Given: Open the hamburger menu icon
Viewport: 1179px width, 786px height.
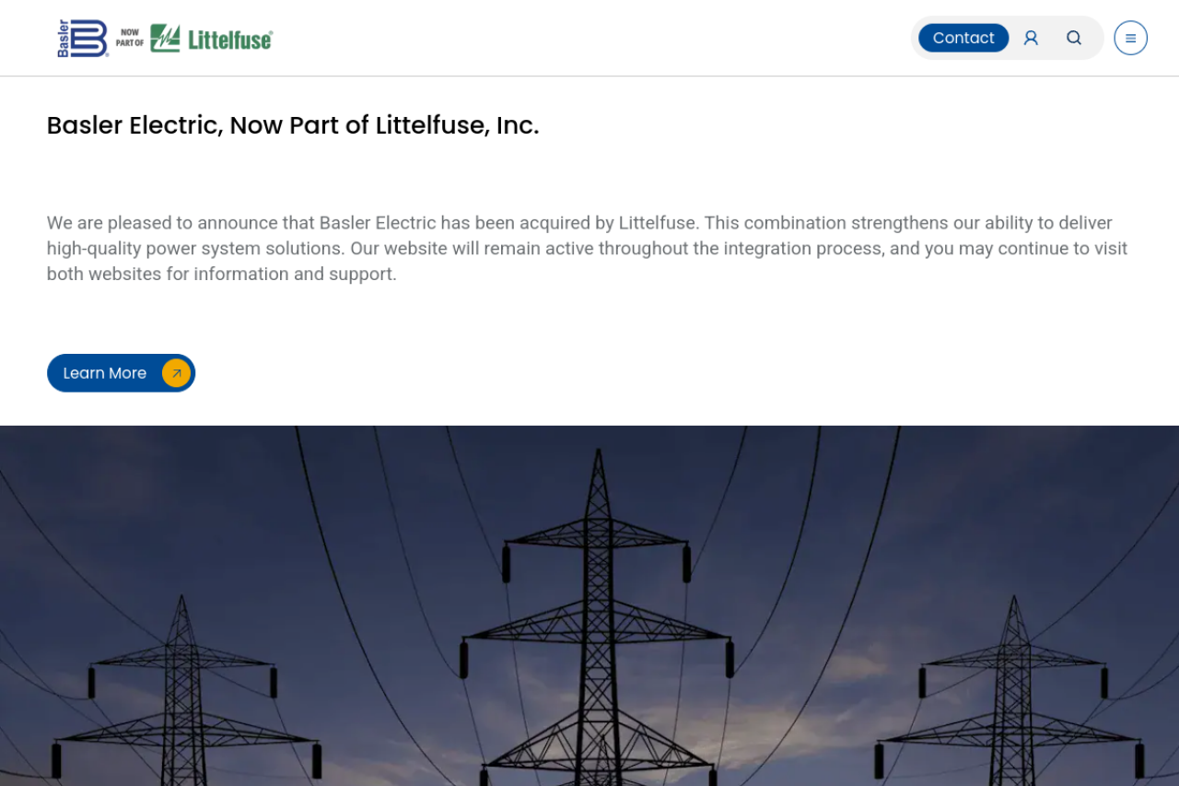Looking at the screenshot, I should (1130, 38).
